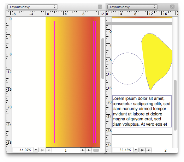Go to previous page in right pane
Screen dimensions: 184x162
pos(148,150)
